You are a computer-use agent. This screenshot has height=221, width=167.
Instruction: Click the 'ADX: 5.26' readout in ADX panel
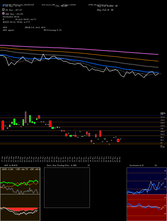(x=7, y=169)
